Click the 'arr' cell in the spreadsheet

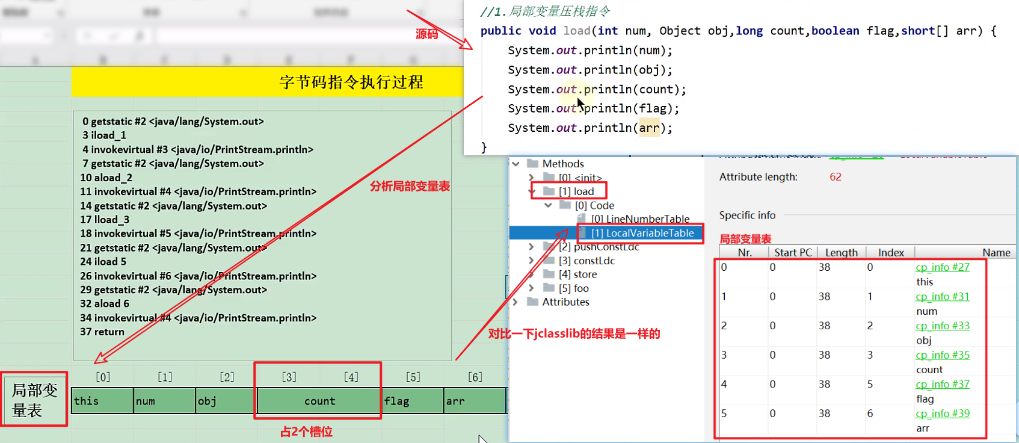475,401
